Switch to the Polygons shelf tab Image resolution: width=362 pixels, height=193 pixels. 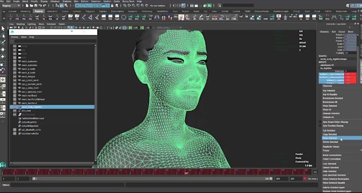(x=90, y=11)
